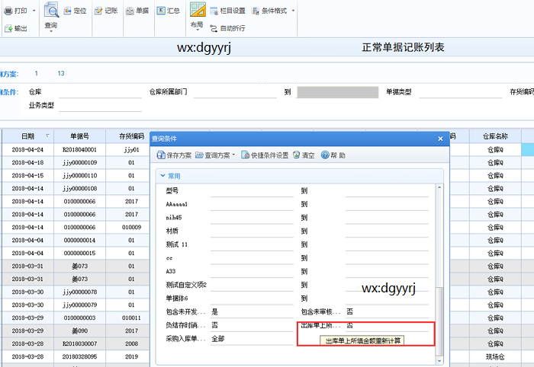The width and height of the screenshot is (534, 367).
Task: Click the 汇总 summary icon
Action: pos(161,11)
